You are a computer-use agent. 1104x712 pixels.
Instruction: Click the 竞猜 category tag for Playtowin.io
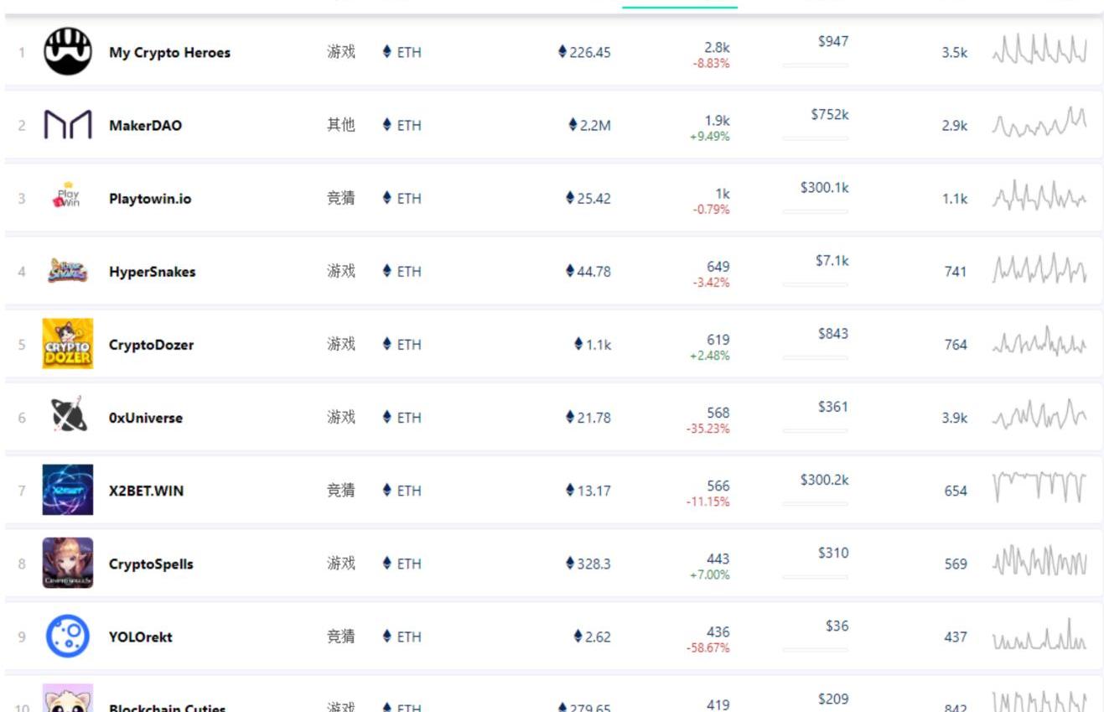[340, 198]
